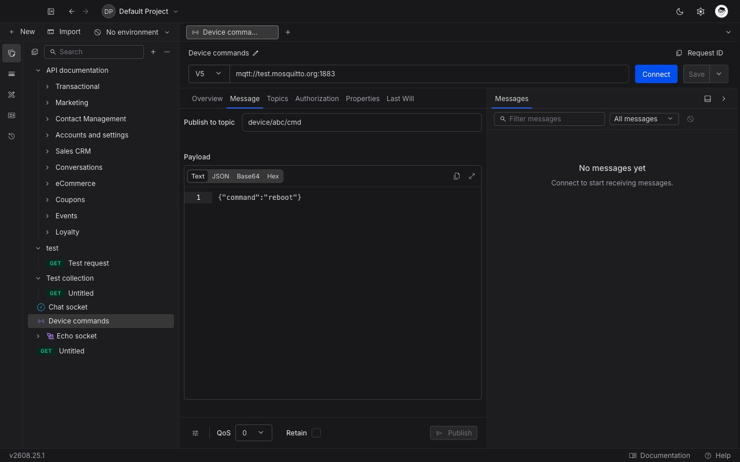740x462 pixels.
Task: Switch to Authorization tab
Action: coord(317,99)
